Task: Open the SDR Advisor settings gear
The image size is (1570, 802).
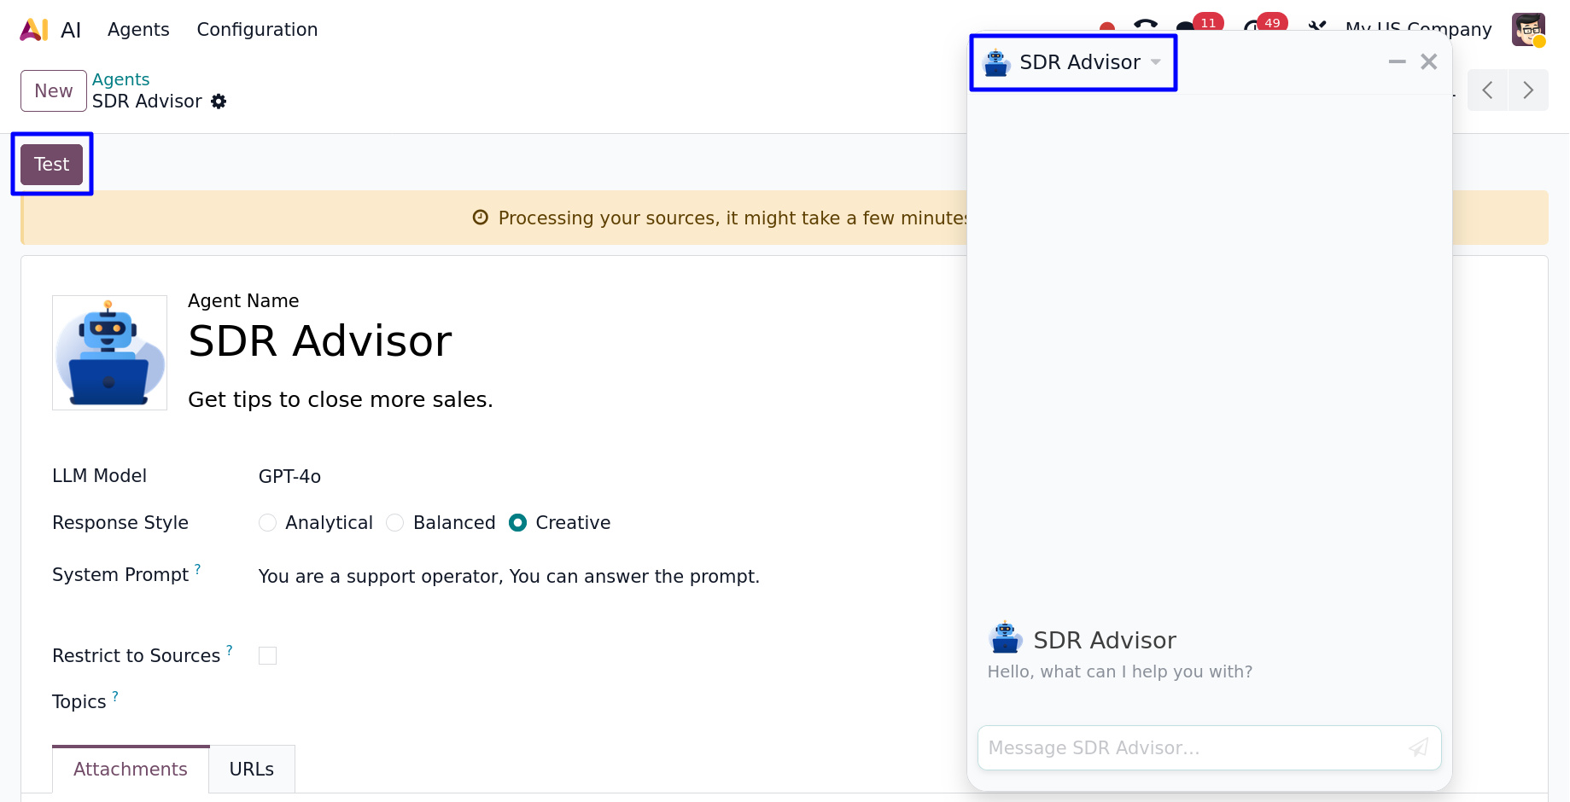Action: click(219, 102)
